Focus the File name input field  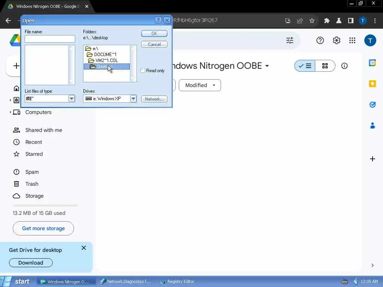pos(50,39)
